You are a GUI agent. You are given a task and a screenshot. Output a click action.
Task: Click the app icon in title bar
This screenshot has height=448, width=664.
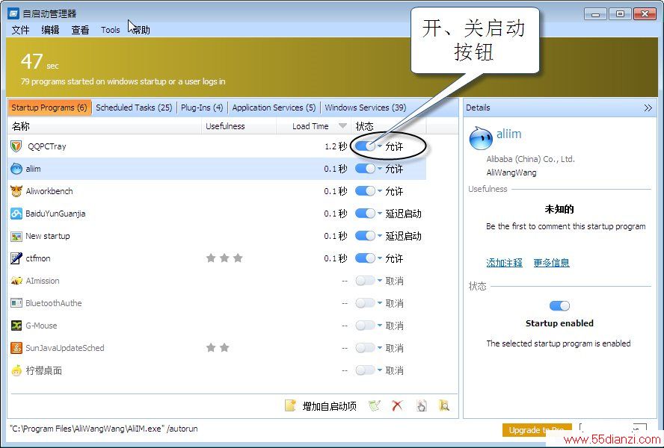[13, 13]
